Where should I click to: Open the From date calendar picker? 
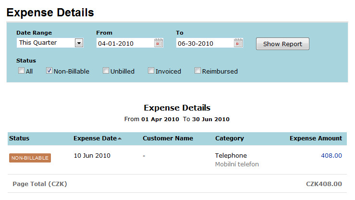pos(159,43)
